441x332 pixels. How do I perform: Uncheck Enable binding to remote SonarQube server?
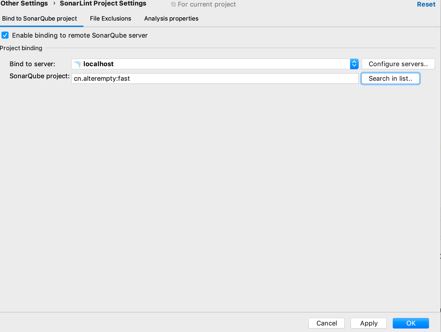[x=5, y=35]
